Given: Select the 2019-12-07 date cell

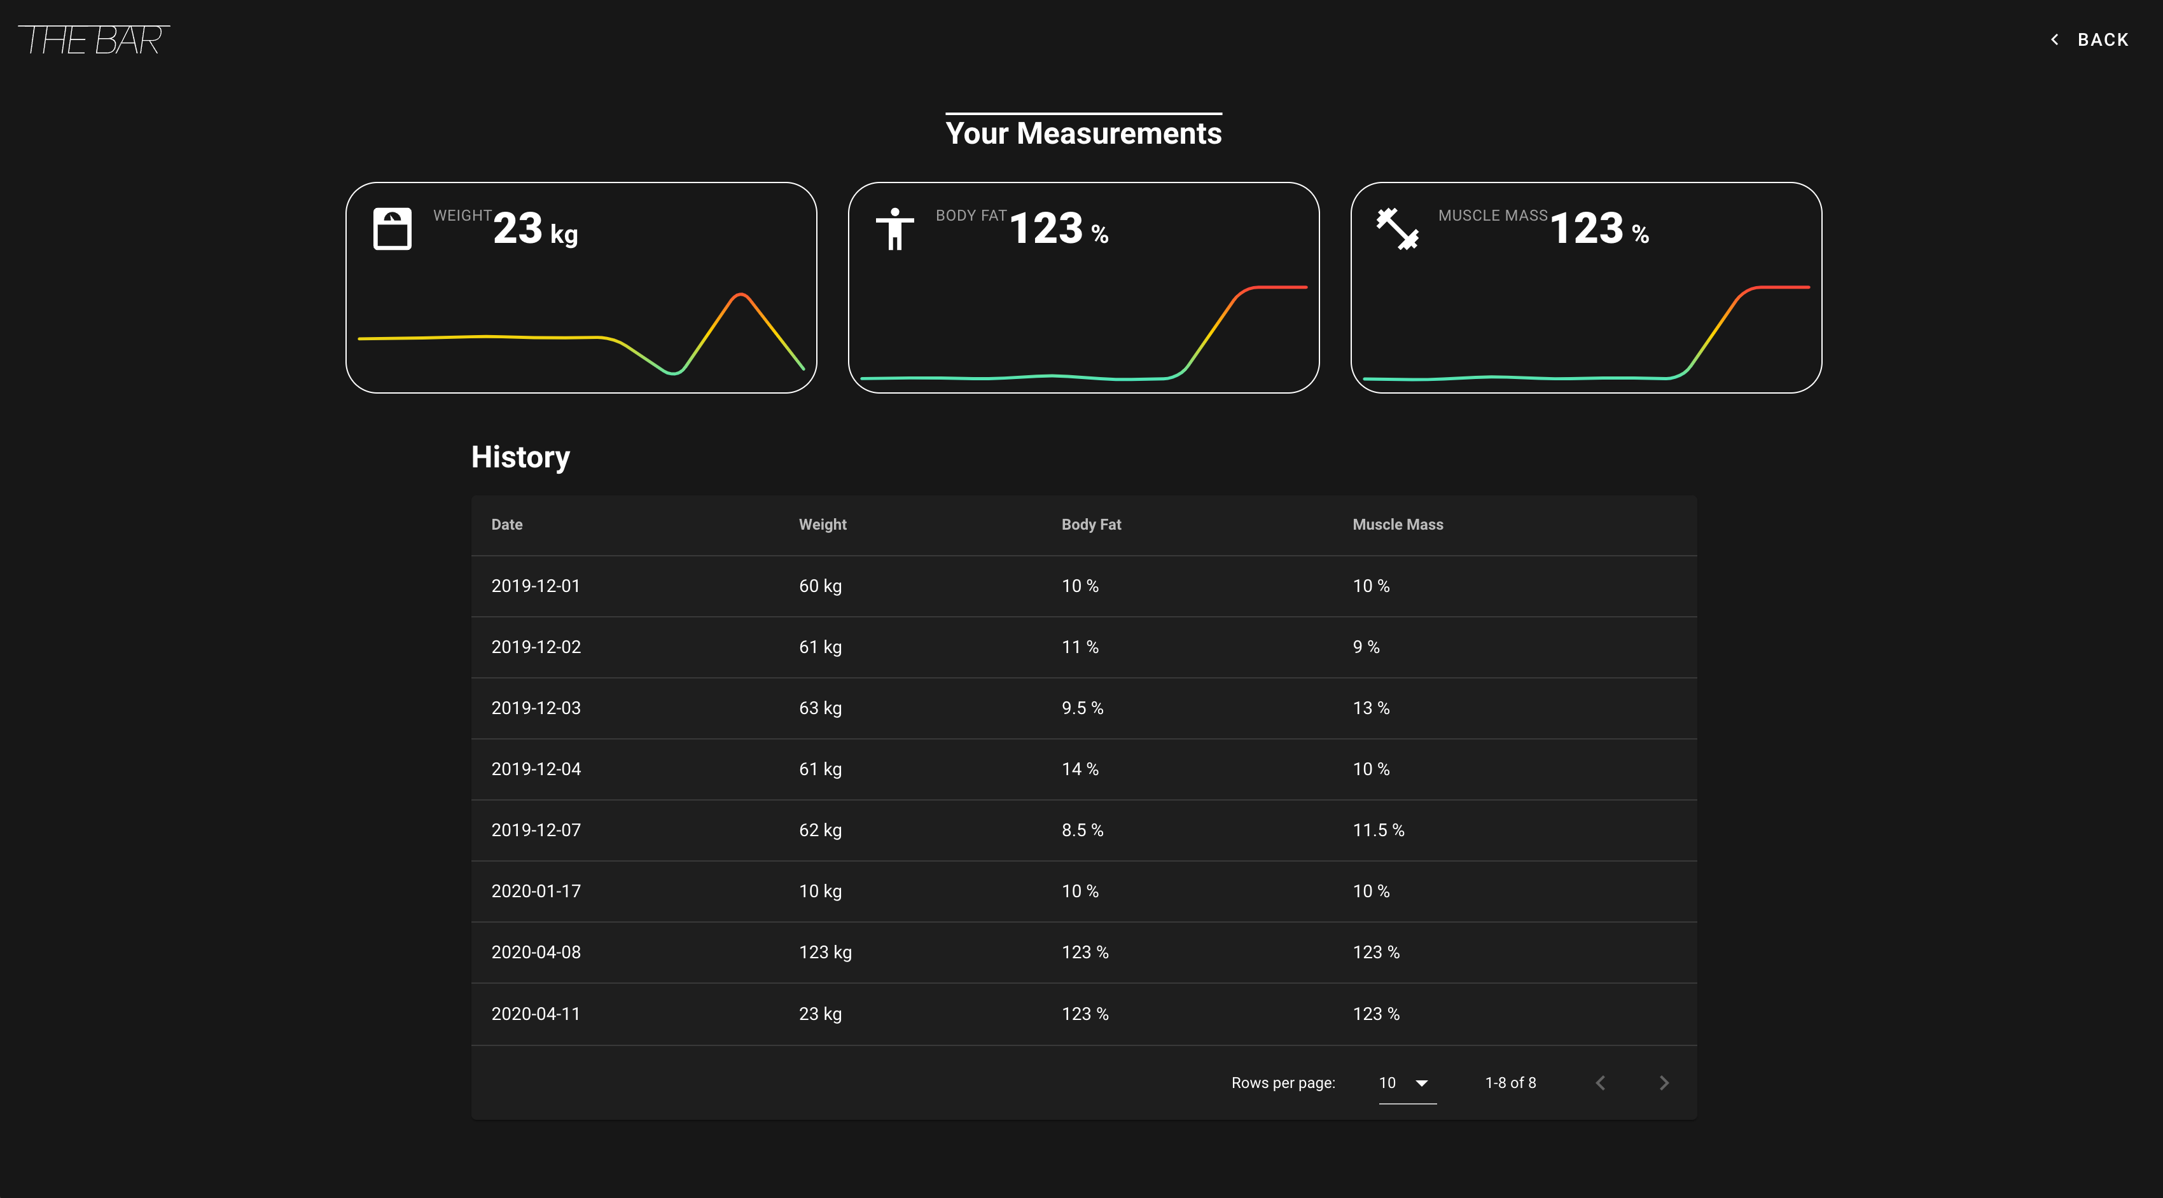Looking at the screenshot, I should click(536, 830).
